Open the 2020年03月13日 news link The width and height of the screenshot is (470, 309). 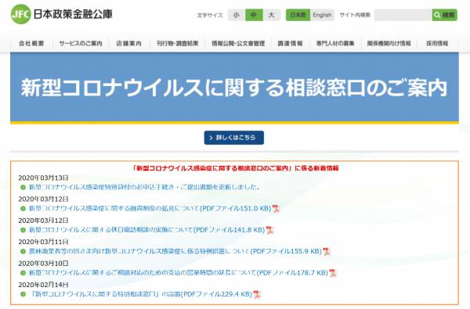tap(144, 187)
